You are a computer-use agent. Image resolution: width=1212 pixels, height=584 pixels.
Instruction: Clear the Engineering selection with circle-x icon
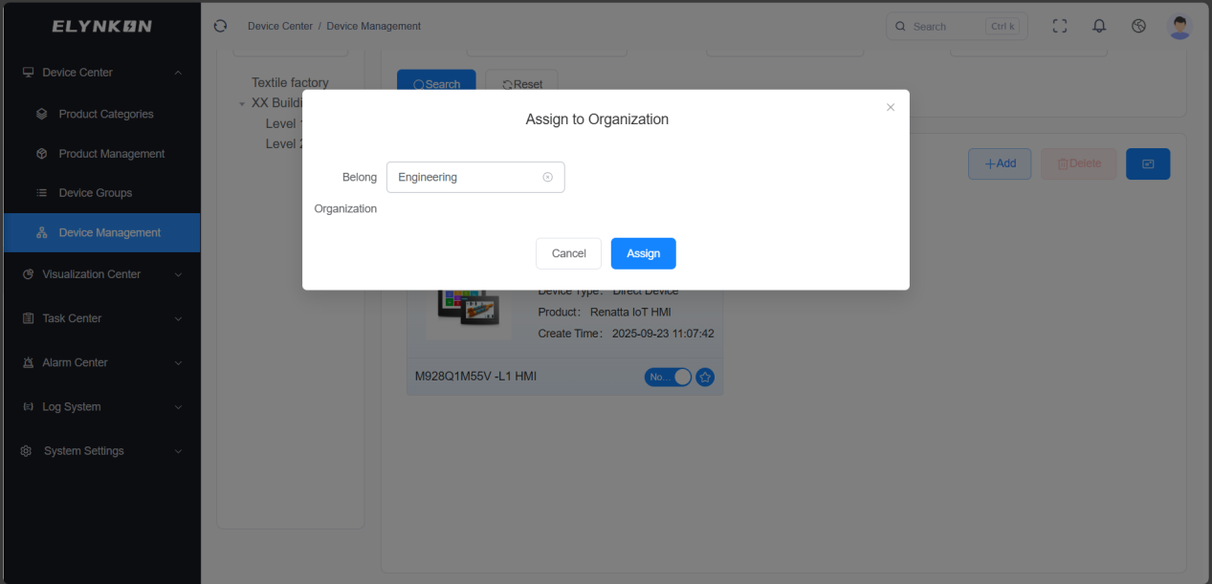coord(548,177)
